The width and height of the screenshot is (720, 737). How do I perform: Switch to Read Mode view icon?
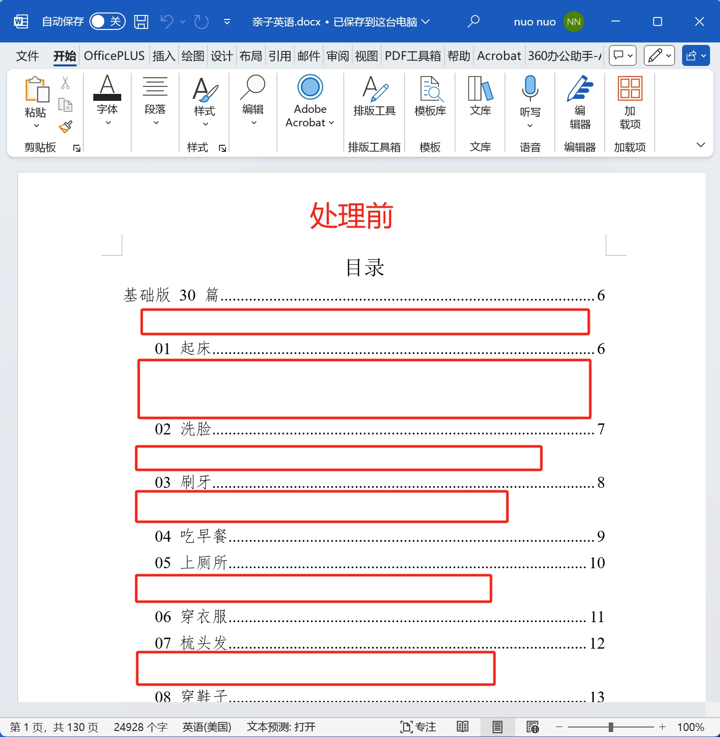463,727
